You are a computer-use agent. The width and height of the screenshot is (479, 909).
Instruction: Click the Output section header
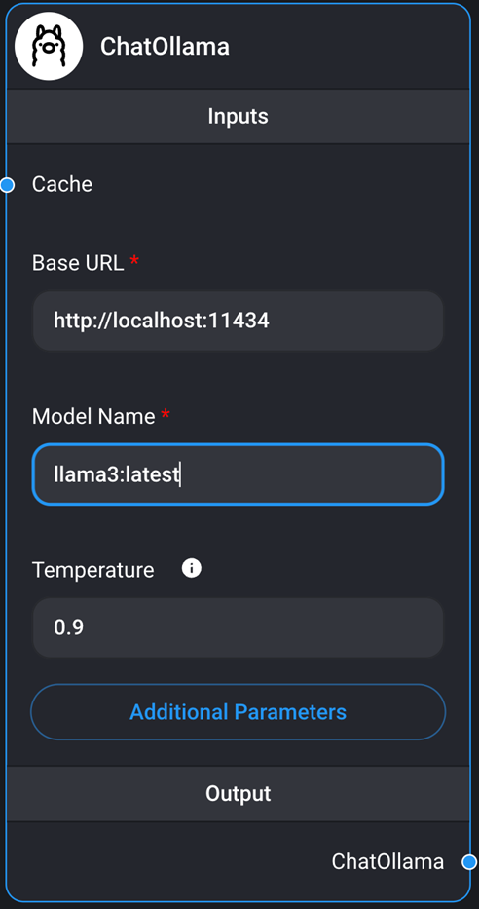[x=239, y=794]
